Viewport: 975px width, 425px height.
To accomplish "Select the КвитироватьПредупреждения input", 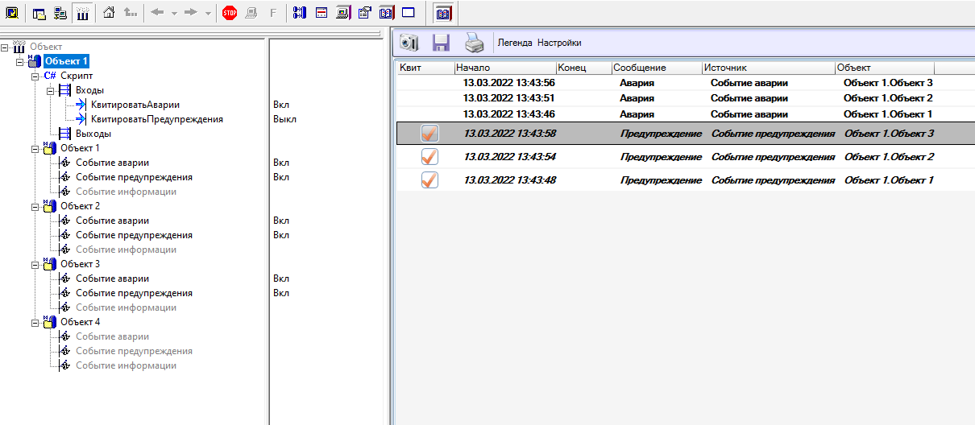I will (x=157, y=119).
